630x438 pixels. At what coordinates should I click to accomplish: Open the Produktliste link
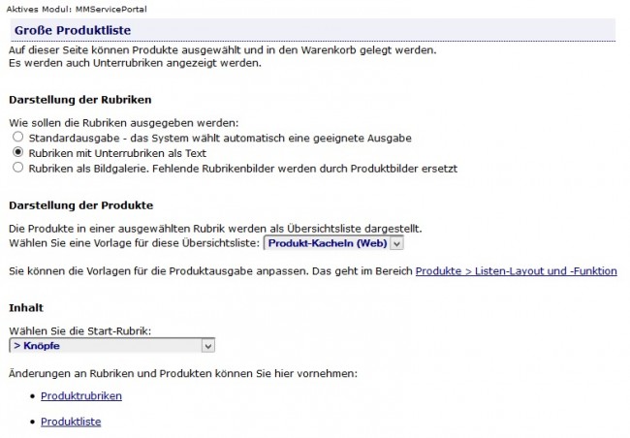71,422
